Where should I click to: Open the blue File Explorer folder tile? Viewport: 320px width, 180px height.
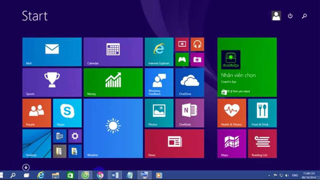(x=75, y=152)
